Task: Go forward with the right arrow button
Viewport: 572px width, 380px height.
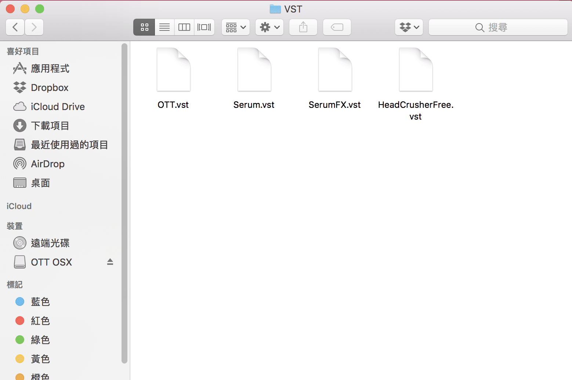Action: point(34,27)
